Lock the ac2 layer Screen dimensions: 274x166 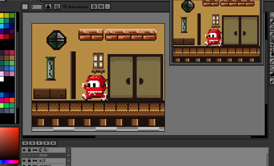[29, 161]
